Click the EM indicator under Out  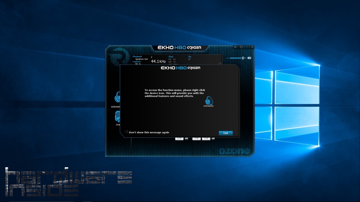170,62
